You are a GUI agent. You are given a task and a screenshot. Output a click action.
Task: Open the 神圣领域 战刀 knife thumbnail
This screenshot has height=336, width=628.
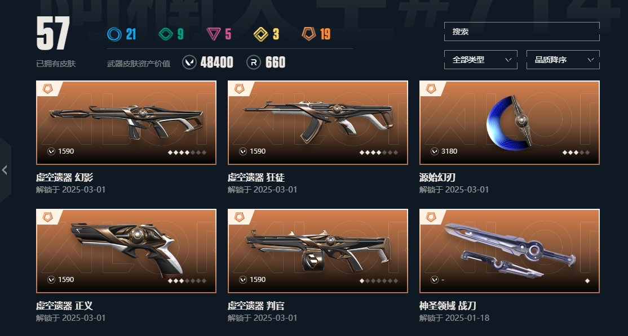click(x=510, y=251)
